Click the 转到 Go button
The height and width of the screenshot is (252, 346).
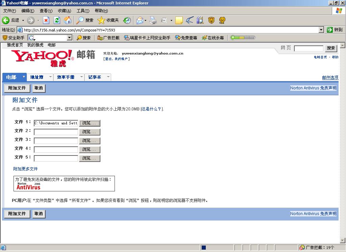pyautogui.click(x=335, y=30)
